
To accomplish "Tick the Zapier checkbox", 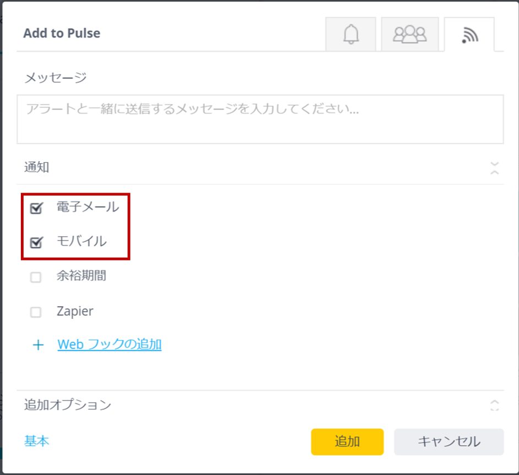I will pyautogui.click(x=36, y=312).
